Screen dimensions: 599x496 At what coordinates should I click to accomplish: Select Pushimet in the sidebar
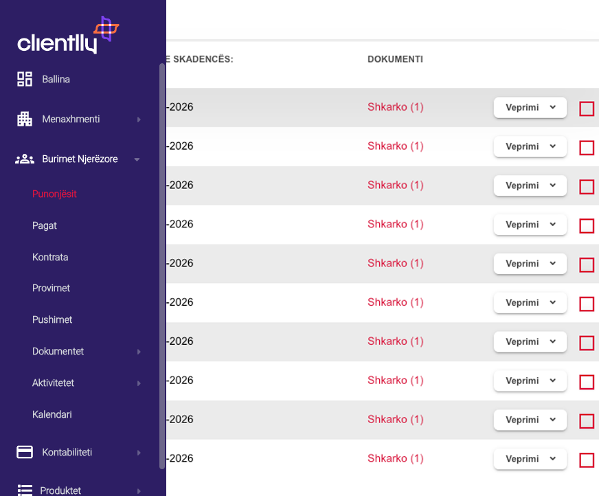click(52, 319)
